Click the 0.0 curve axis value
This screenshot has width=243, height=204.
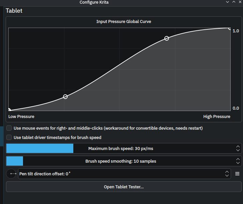(236, 108)
